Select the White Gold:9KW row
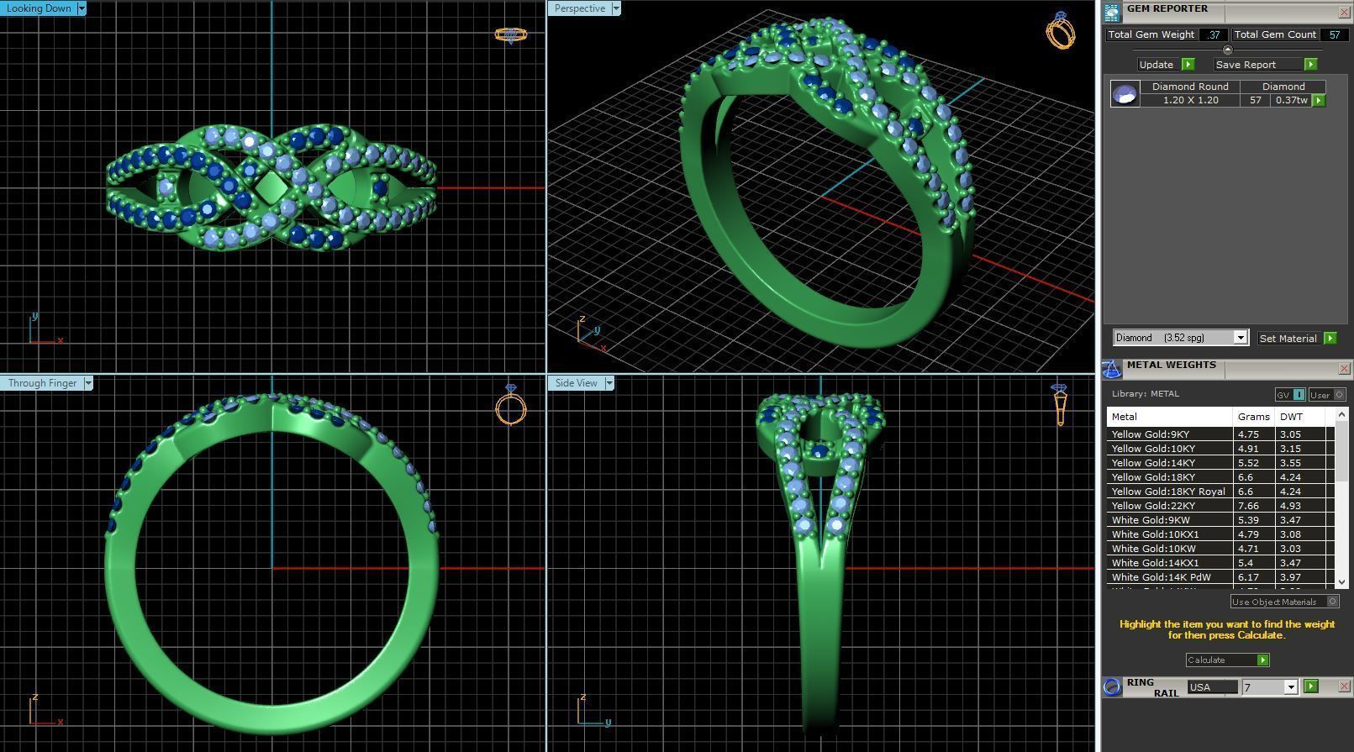This screenshot has height=752, width=1354. 1220,520
